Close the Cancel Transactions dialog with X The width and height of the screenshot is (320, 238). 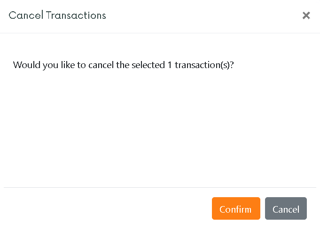306,15
